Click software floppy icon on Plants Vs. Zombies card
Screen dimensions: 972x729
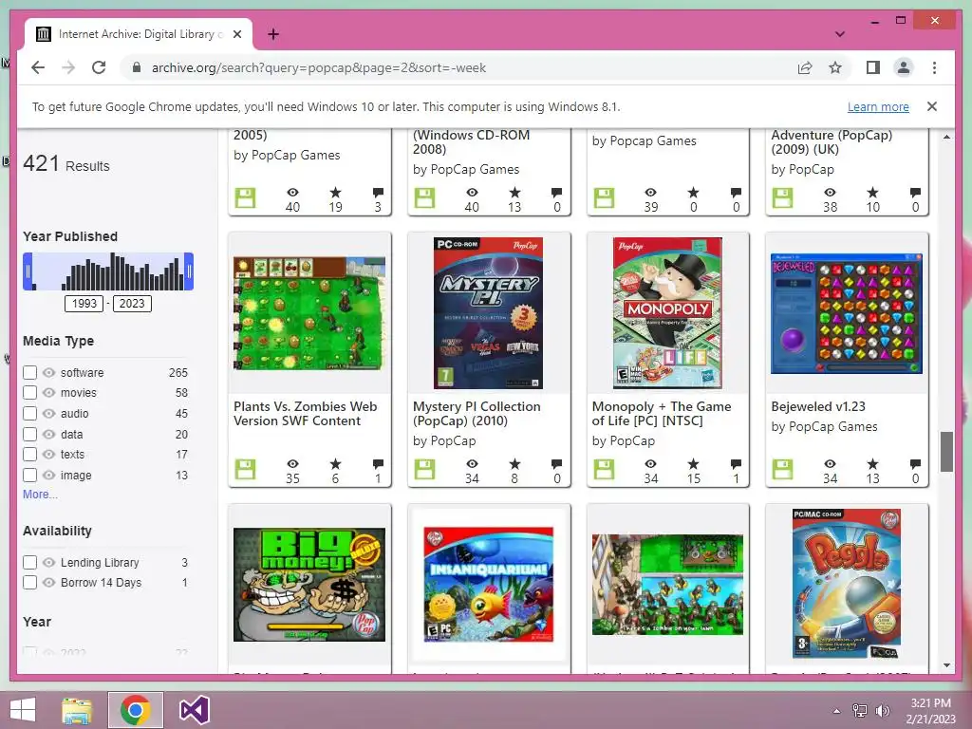[246, 469]
